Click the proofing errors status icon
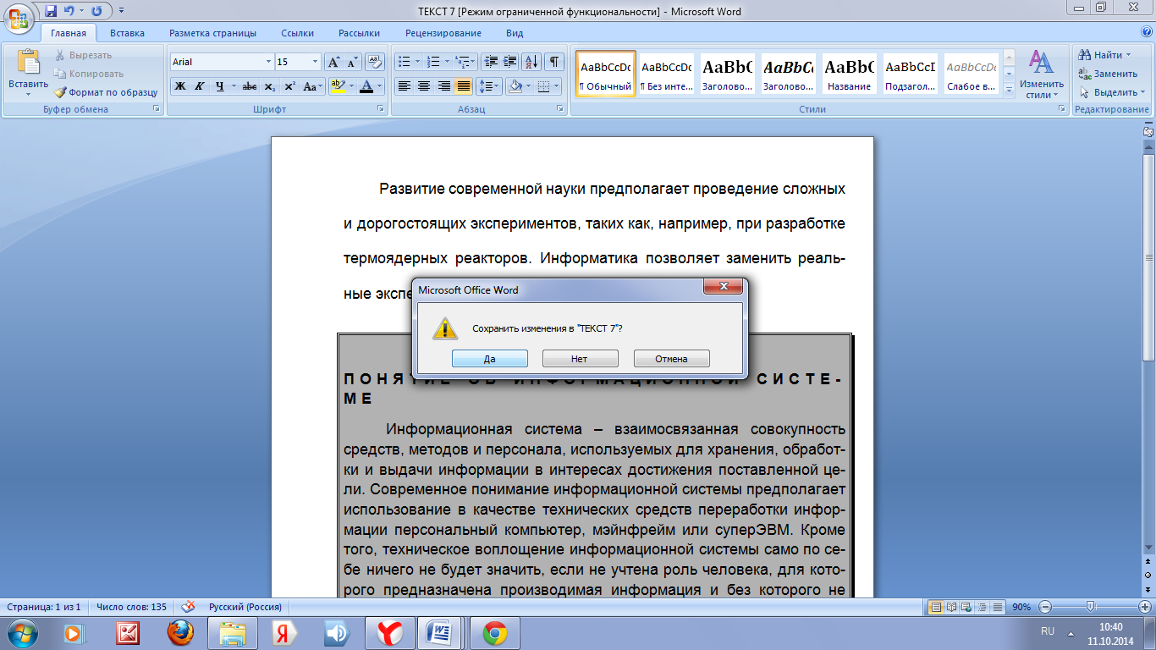This screenshot has width=1156, height=650. (x=189, y=607)
